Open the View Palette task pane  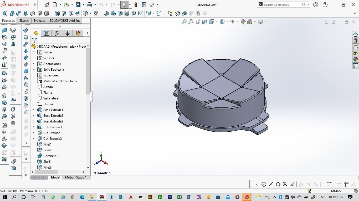click(x=356, y=53)
